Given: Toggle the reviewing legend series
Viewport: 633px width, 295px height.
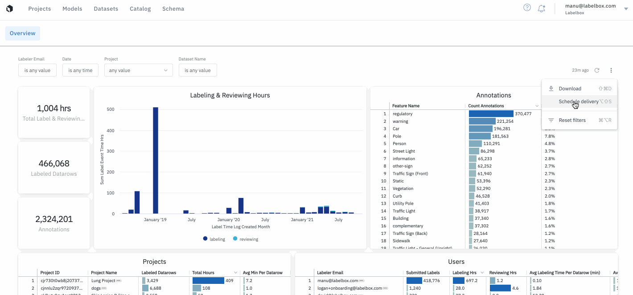Looking at the screenshot, I should [x=246, y=239].
